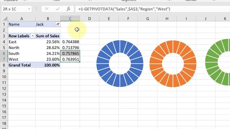Select column F header
Image resolution: width=230 pixels, height=129 pixels.
point(128,19)
